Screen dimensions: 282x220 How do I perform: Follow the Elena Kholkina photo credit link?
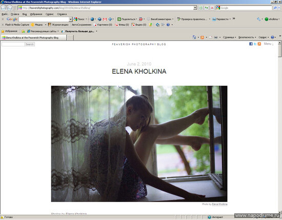point(219,204)
